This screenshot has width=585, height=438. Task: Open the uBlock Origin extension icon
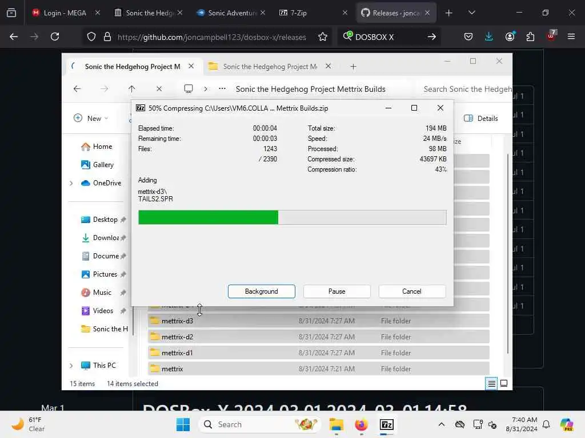click(551, 36)
